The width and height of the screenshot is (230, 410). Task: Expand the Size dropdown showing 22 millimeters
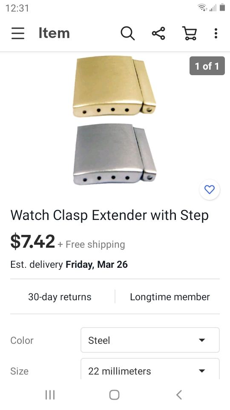[x=150, y=369]
